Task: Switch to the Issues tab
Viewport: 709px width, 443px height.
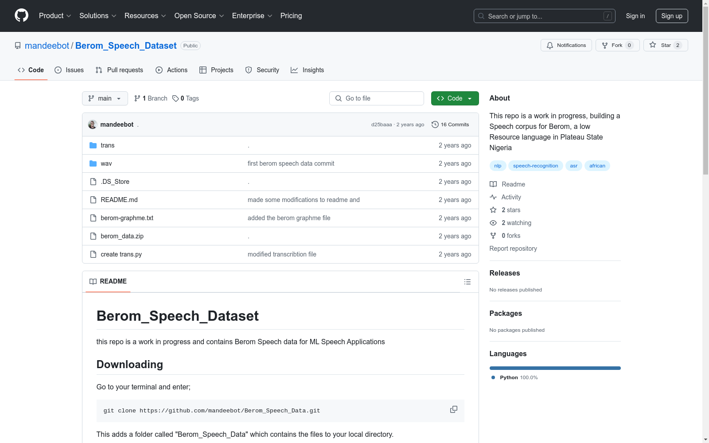Action: [69, 70]
